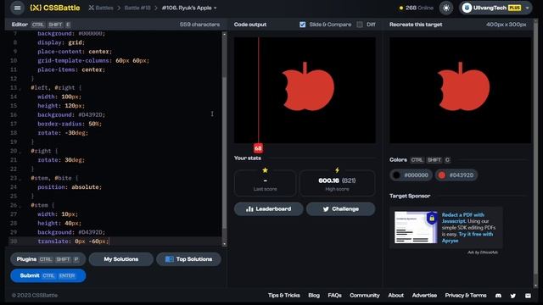
Task: Click the 'rotate: 30deg;' code line
Action: (x=61, y=160)
